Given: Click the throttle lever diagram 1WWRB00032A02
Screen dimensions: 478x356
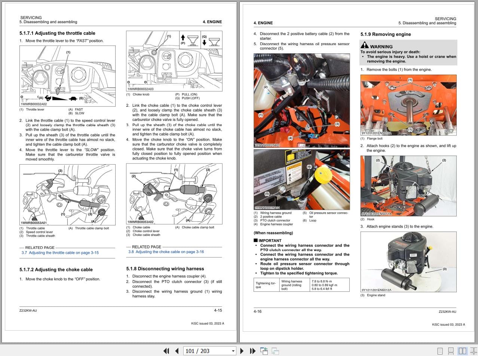Looking at the screenshot, I should click(67, 76).
